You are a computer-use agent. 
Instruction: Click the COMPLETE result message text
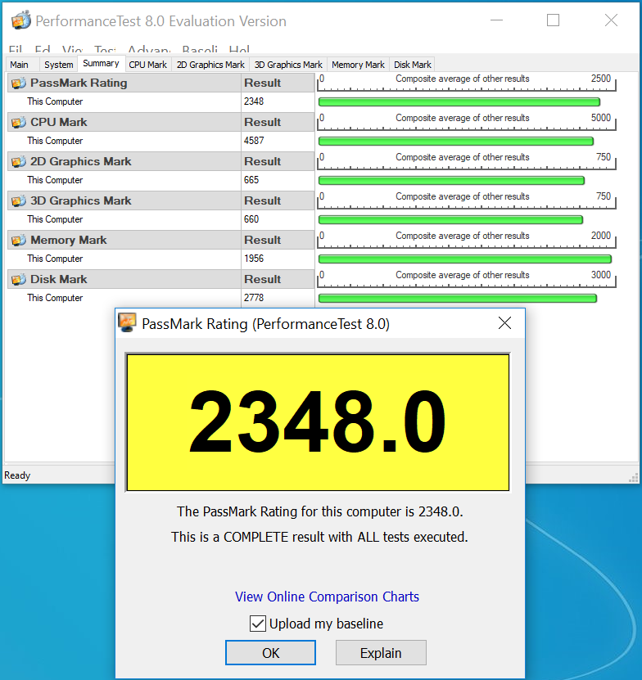point(319,537)
